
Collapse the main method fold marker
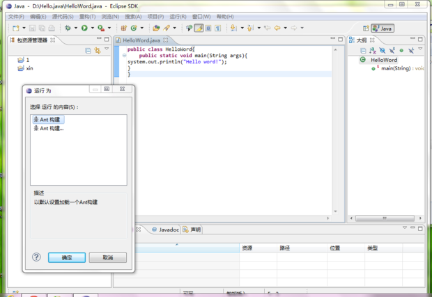[123, 56]
